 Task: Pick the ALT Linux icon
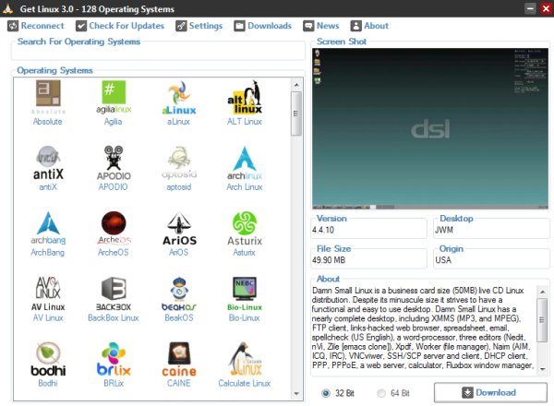[245, 98]
